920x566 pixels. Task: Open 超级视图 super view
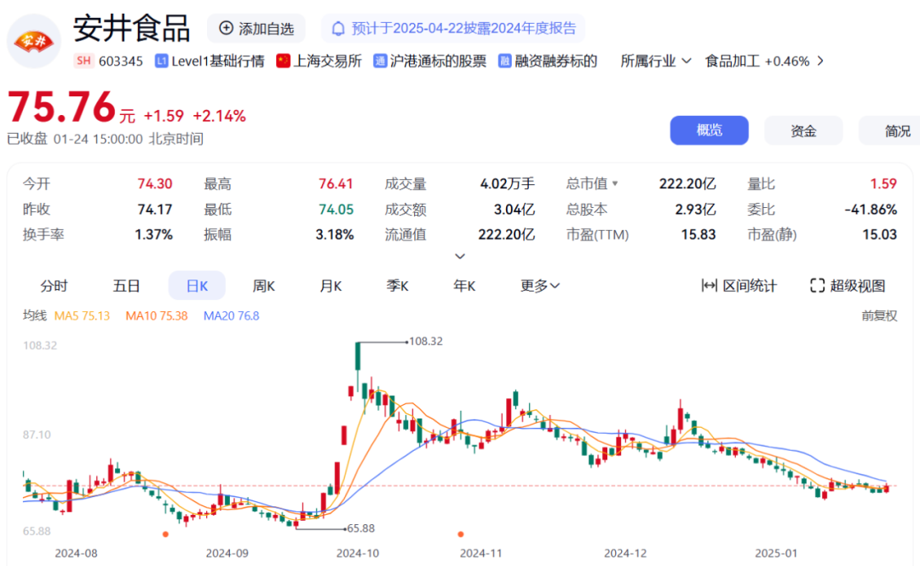tap(848, 286)
